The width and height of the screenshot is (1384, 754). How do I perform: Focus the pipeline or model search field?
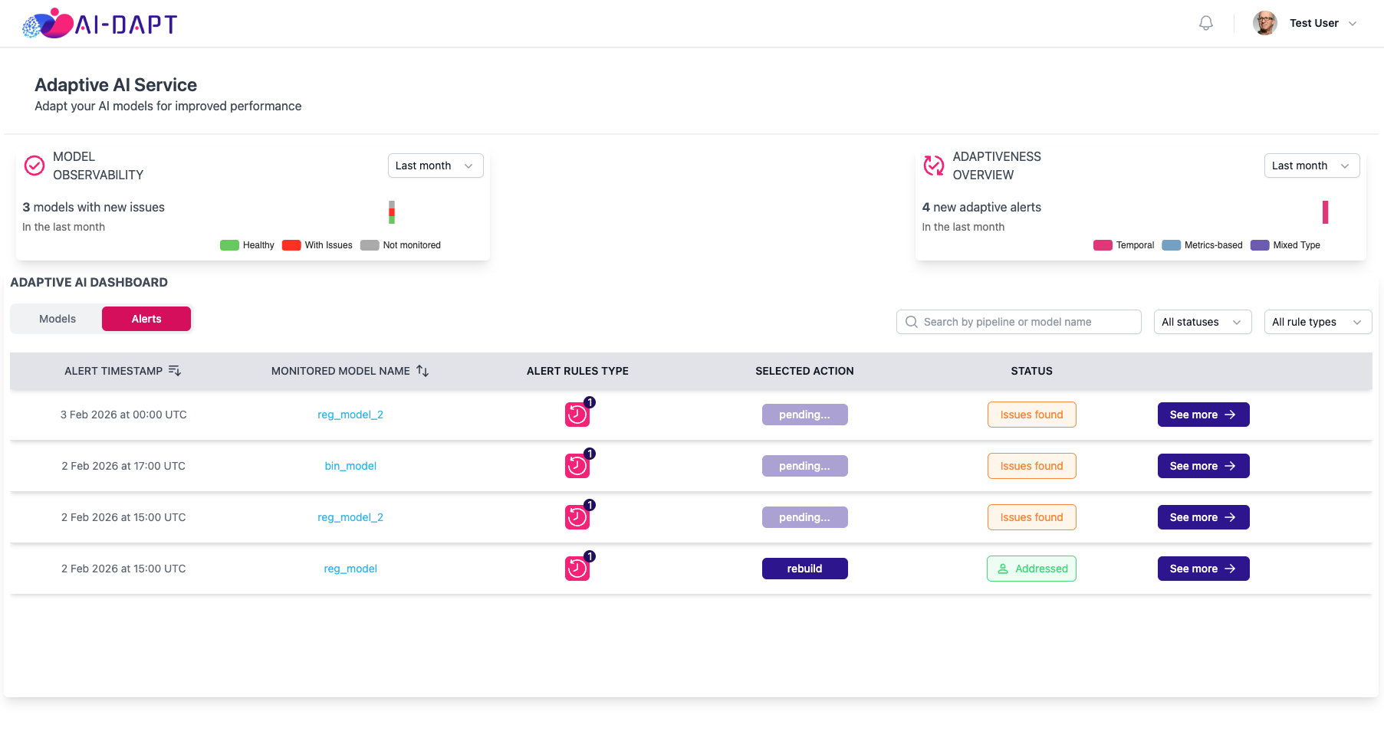[x=1019, y=322]
